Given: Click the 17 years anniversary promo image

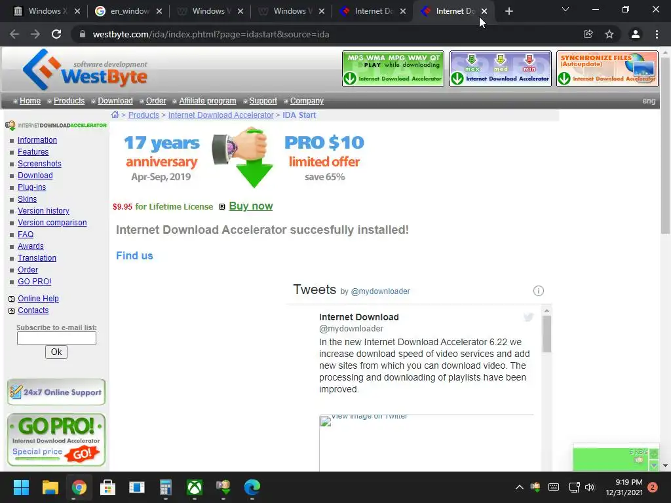Looking at the screenshot, I should tap(244, 158).
